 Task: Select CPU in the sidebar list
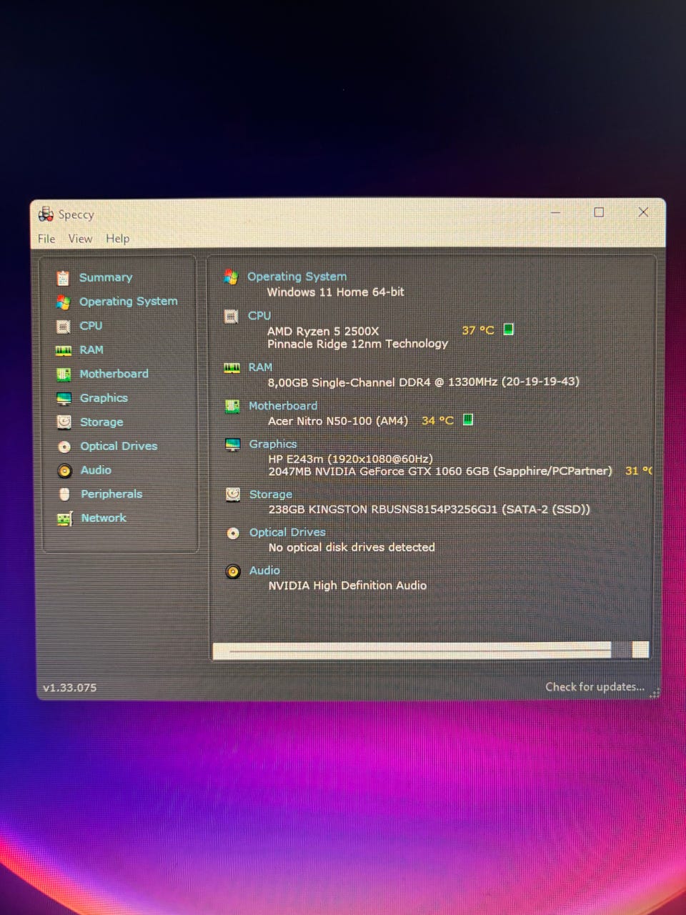(91, 326)
